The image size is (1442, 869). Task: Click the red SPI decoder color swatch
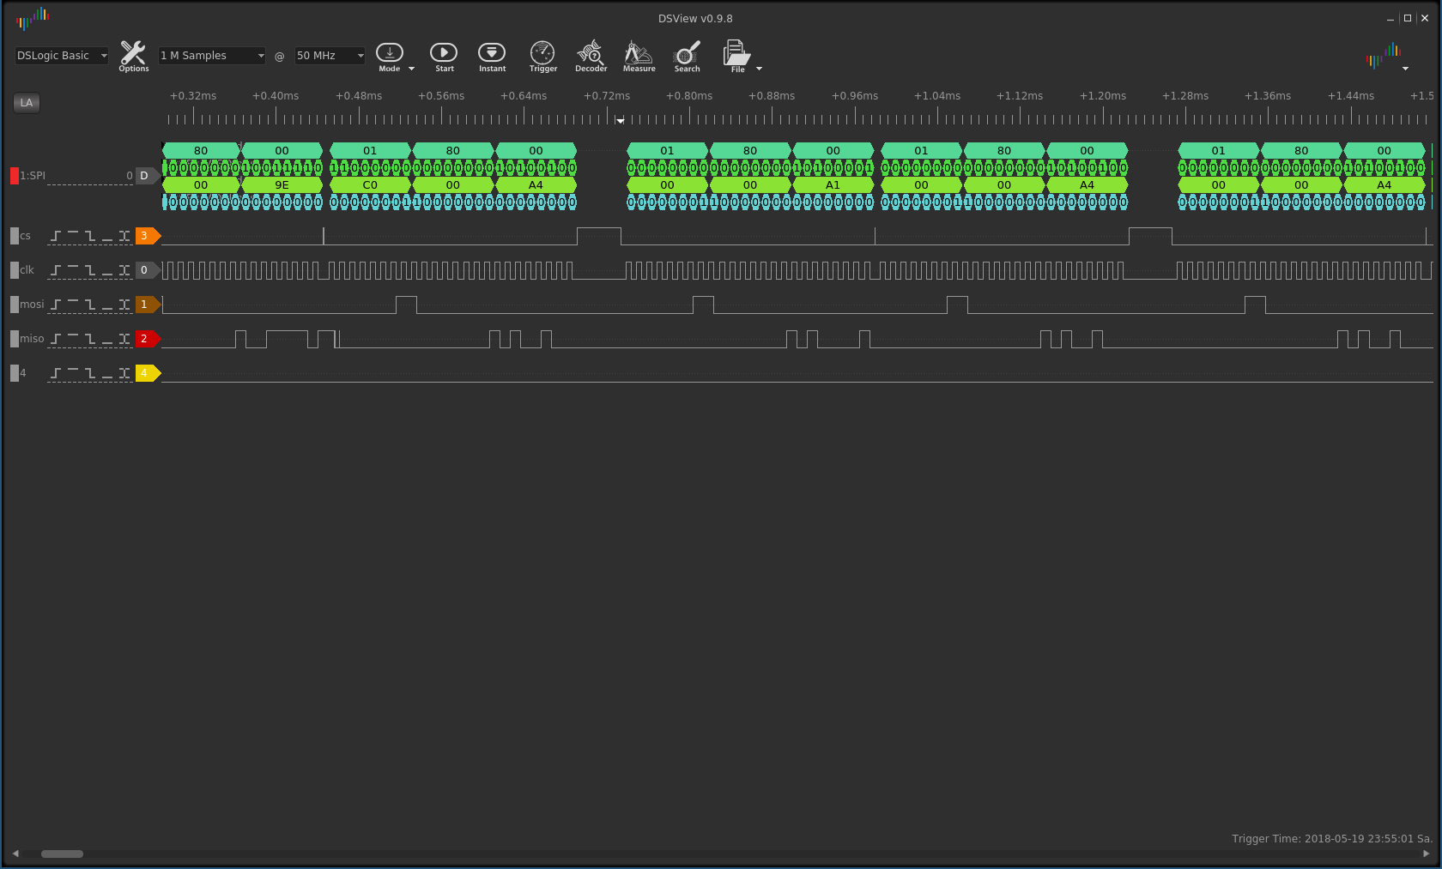(14, 176)
